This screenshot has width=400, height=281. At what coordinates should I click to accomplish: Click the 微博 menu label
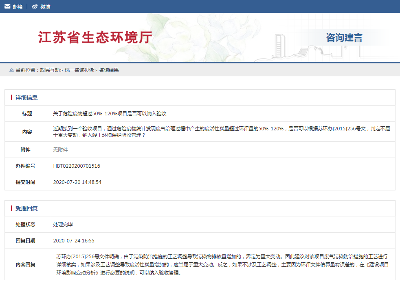[45, 6]
